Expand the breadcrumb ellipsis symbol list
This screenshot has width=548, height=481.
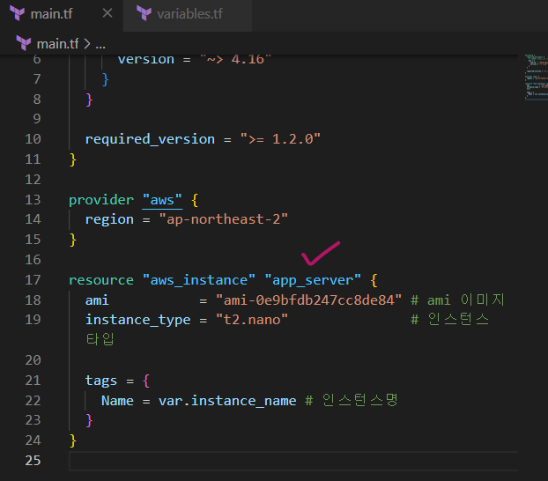pos(100,42)
